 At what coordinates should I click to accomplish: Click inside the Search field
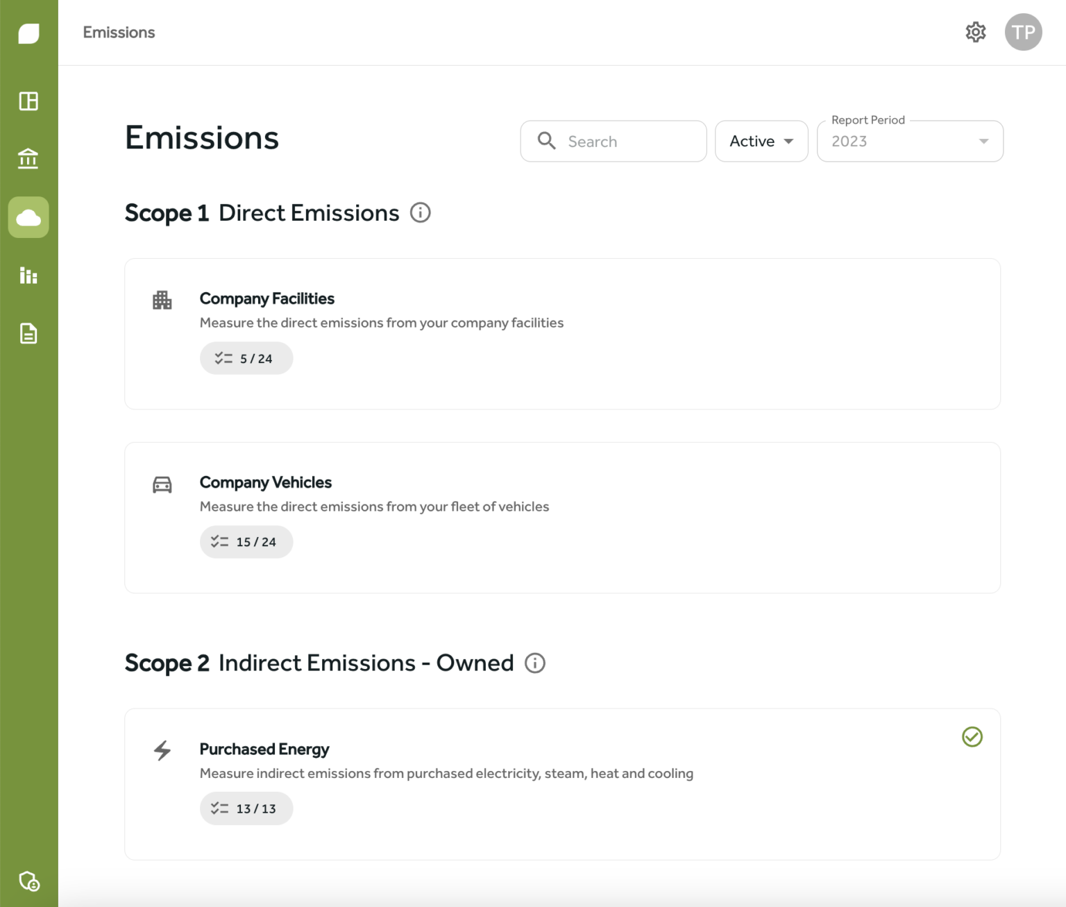(x=613, y=141)
